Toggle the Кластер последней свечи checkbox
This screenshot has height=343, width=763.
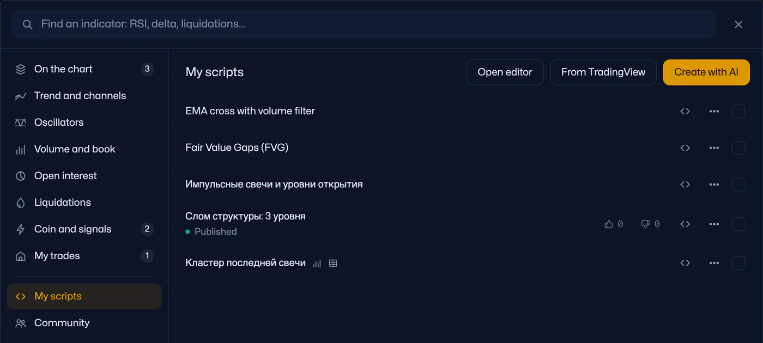coord(738,263)
